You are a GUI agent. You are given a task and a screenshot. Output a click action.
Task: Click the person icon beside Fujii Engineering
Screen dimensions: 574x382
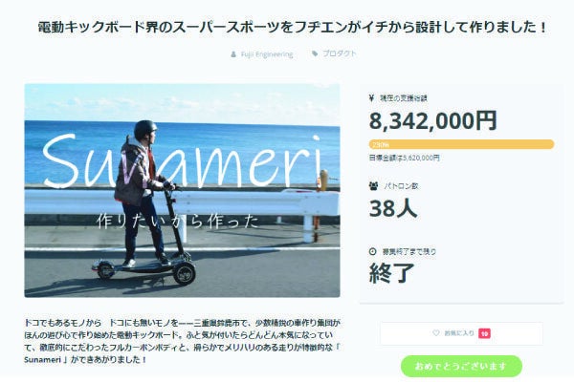[x=233, y=54]
